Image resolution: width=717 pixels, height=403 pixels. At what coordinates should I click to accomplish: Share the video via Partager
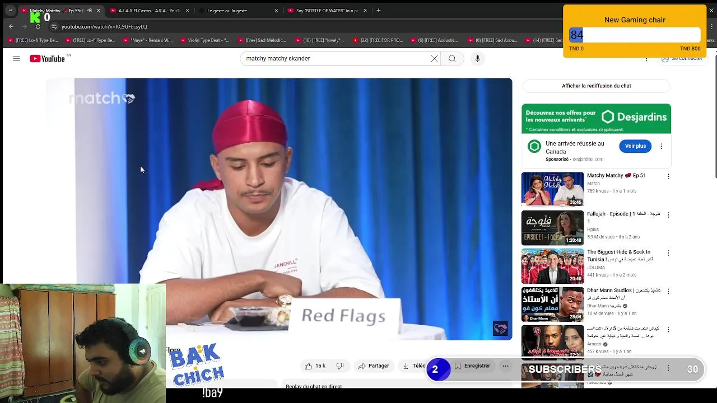click(x=373, y=366)
